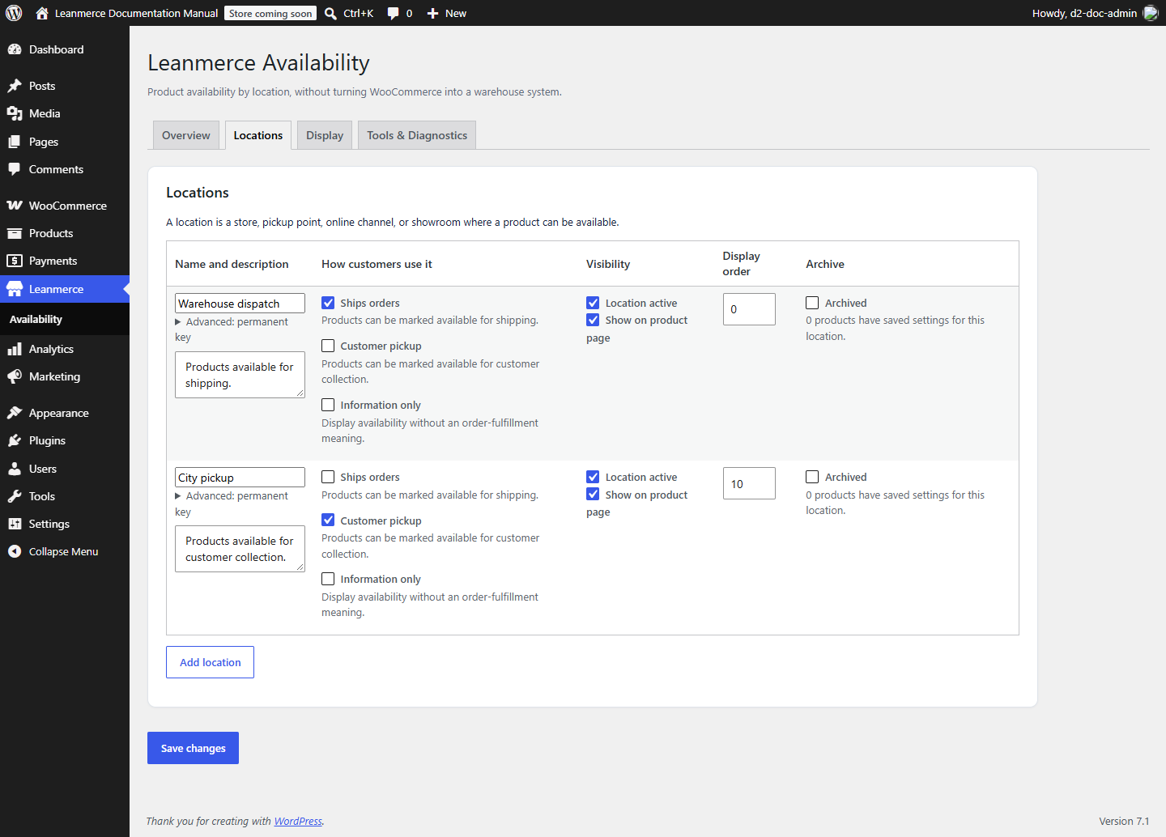Click the 'How customers use it' column header
The width and height of the screenshot is (1166, 837).
(377, 264)
